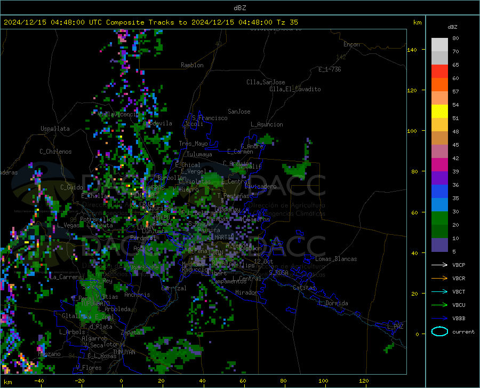Click the Catitas place label
The height and width of the screenshot is (388, 480).
click(304, 288)
